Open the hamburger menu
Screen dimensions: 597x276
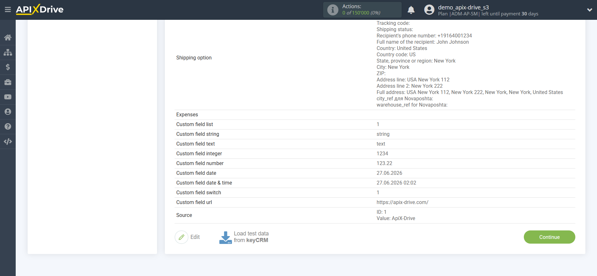[8, 10]
